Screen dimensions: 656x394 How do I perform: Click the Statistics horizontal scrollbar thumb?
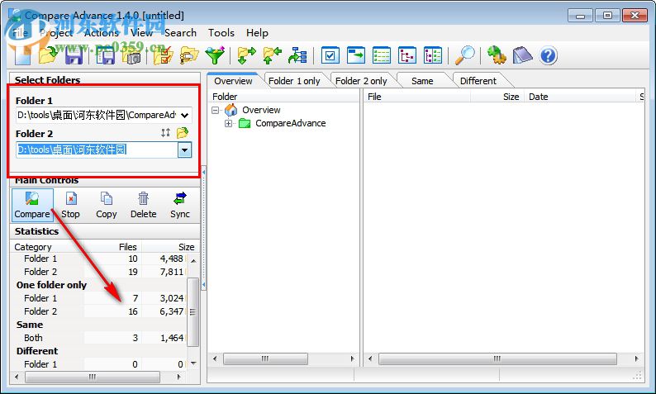(92, 377)
